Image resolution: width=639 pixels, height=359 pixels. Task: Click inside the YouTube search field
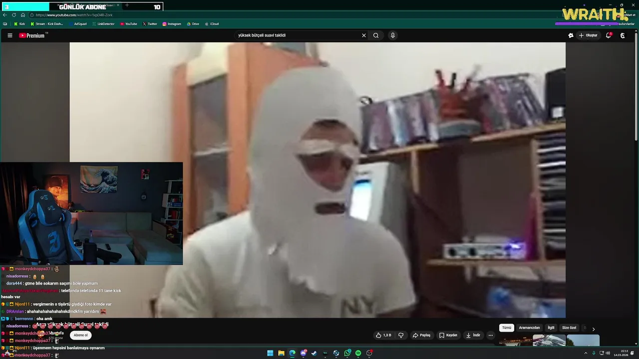point(297,35)
